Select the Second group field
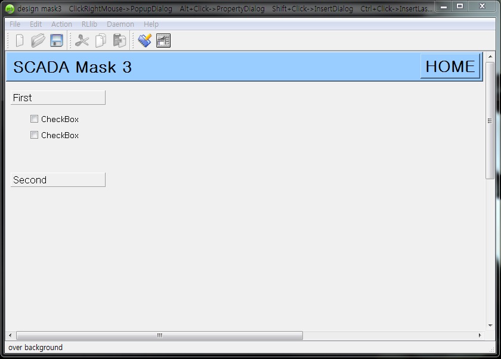The height and width of the screenshot is (359, 501). [57, 180]
